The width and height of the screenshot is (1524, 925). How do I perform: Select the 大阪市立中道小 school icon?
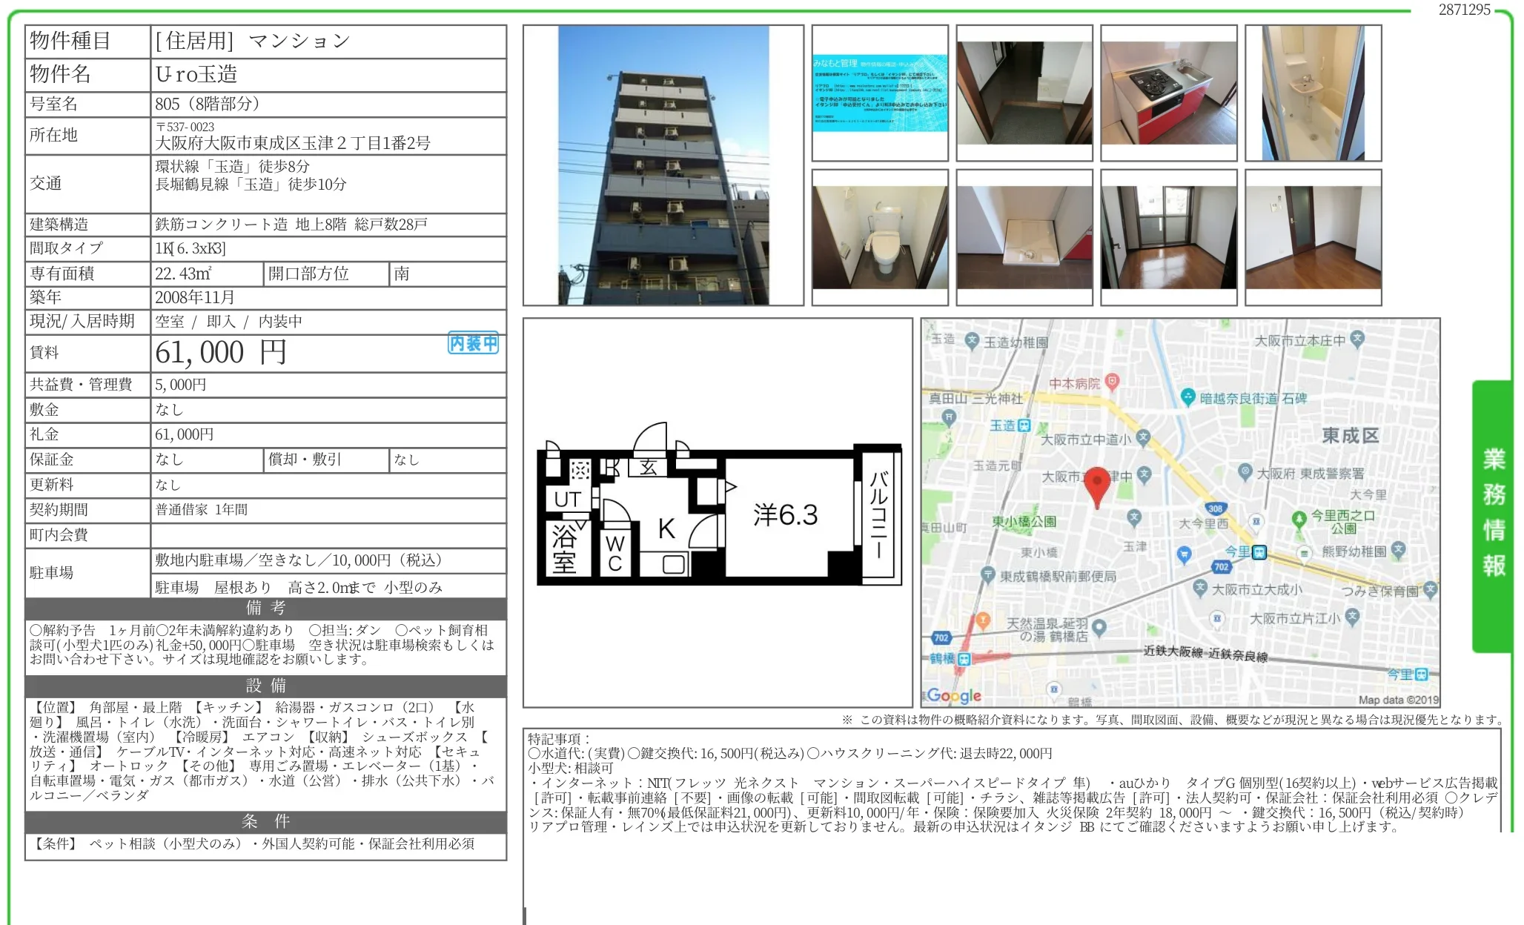click(x=1144, y=437)
